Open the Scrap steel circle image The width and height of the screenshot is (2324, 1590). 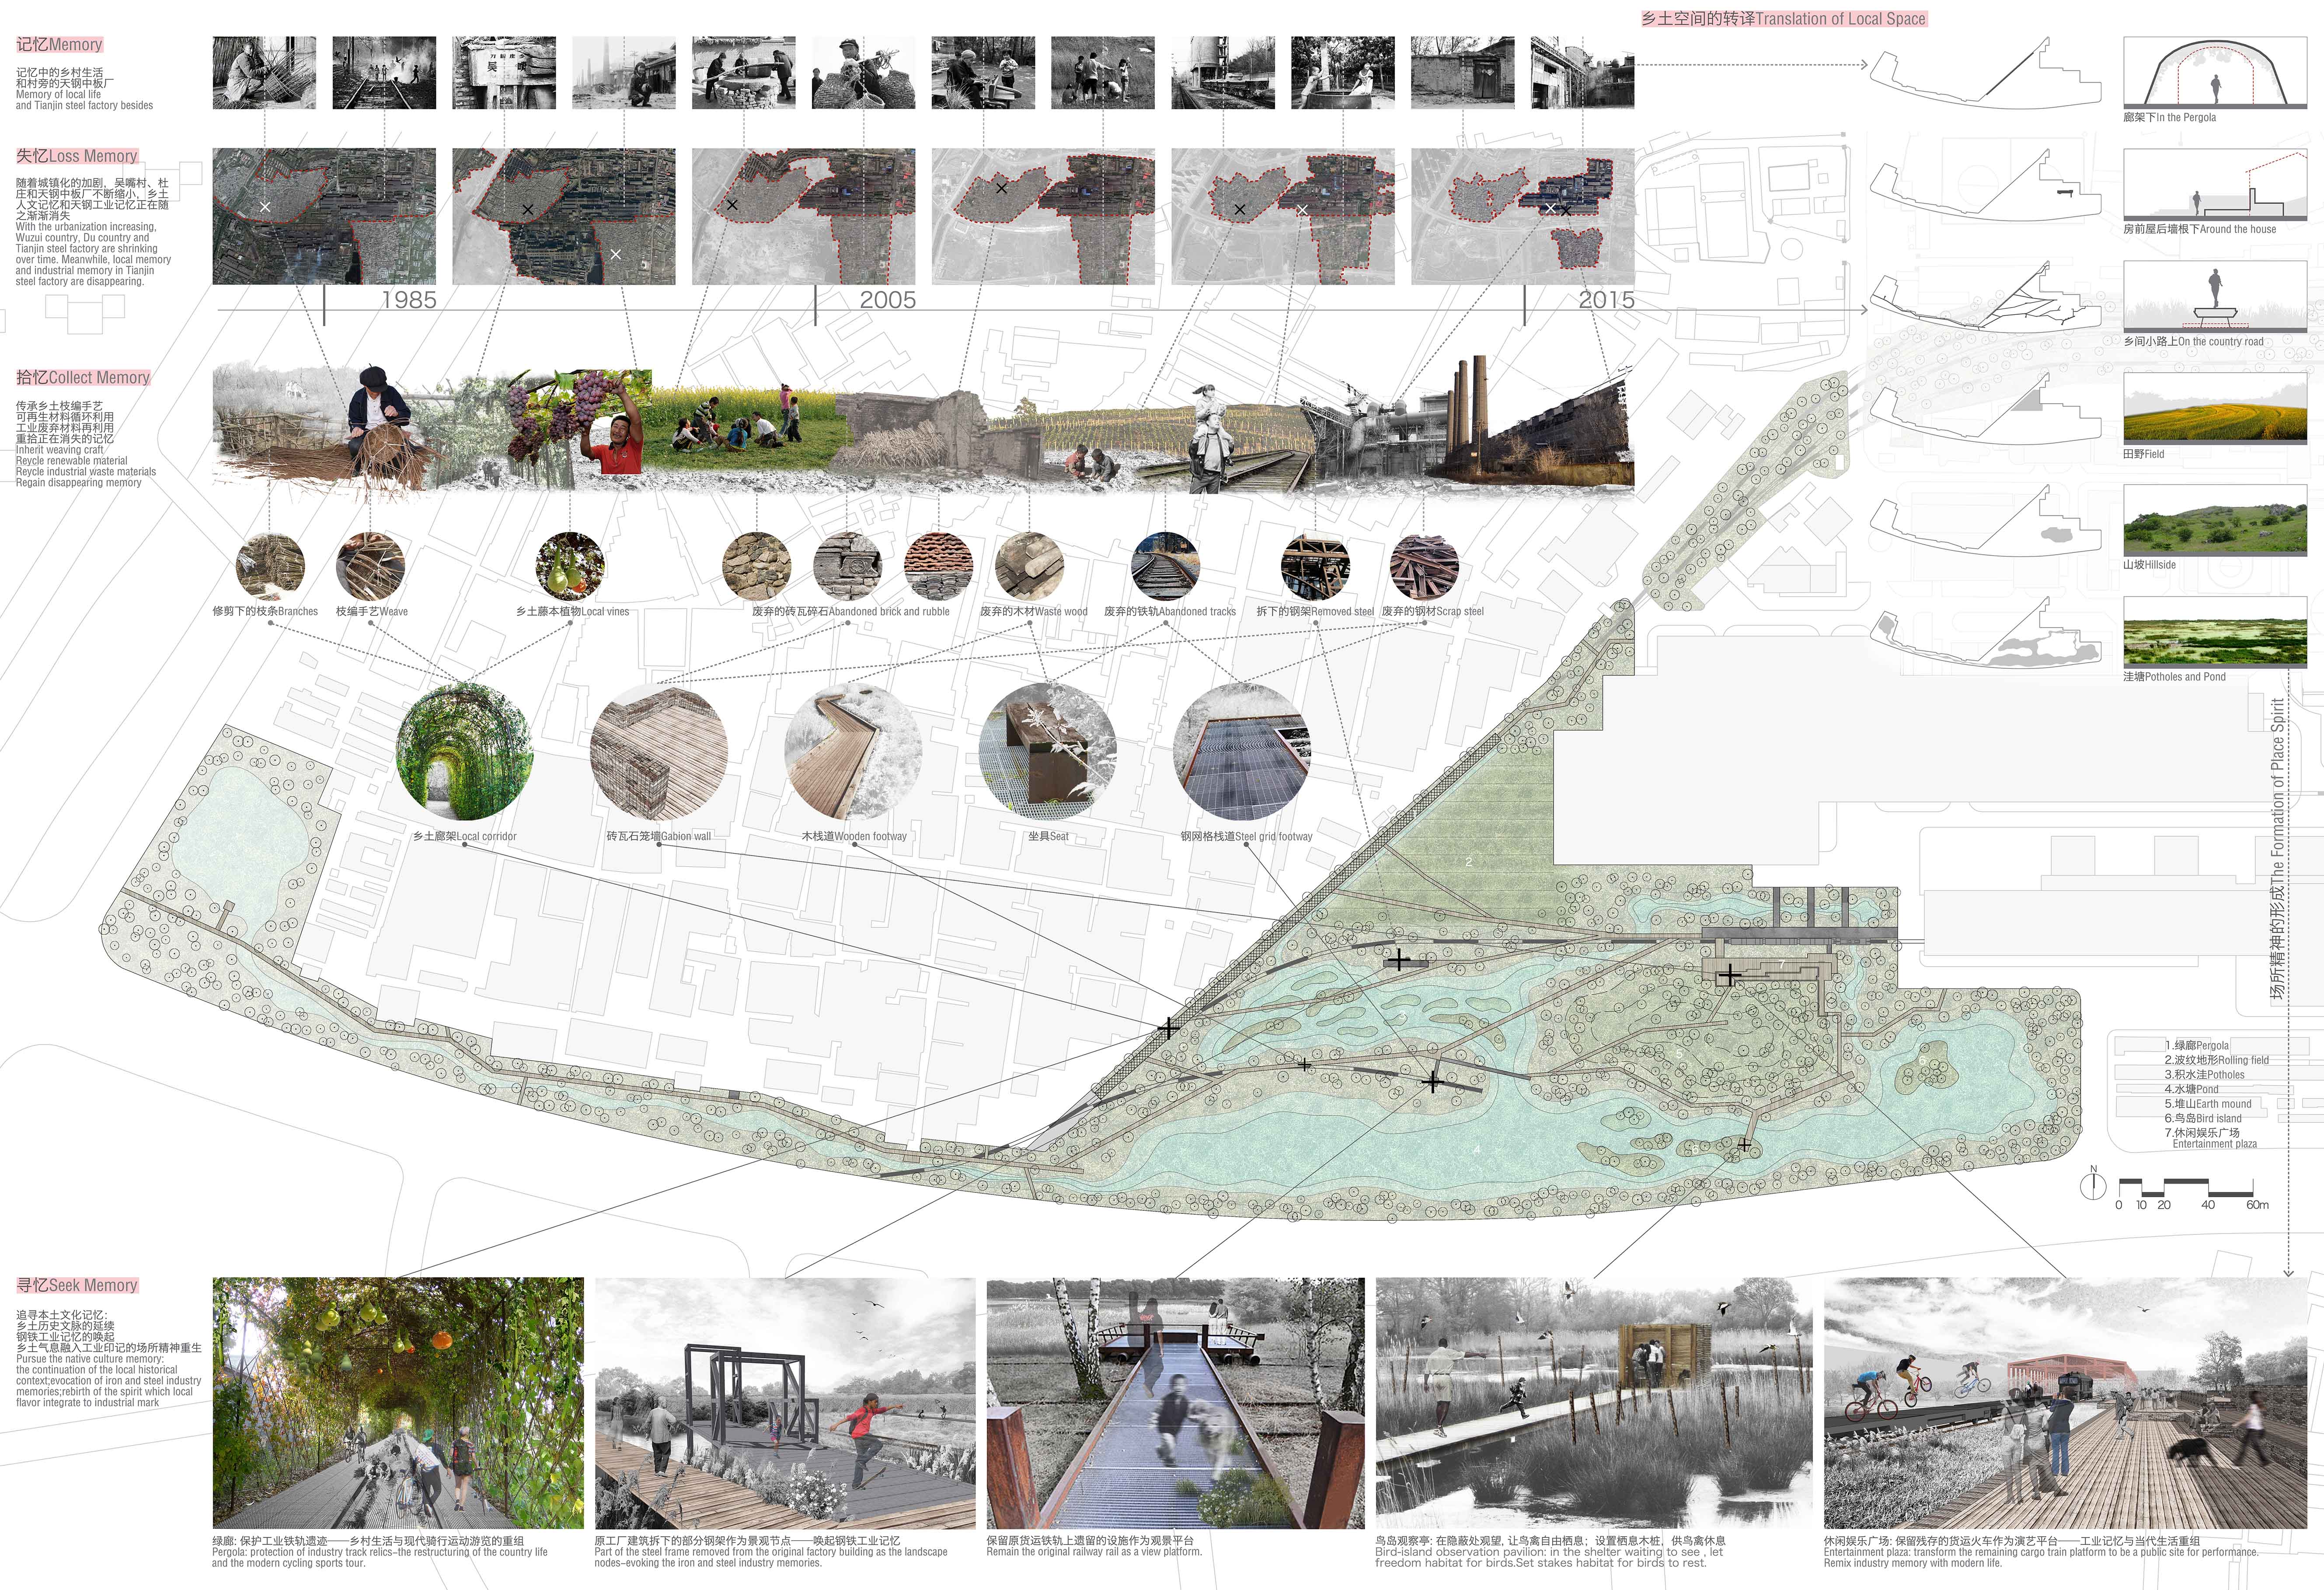click(1424, 566)
